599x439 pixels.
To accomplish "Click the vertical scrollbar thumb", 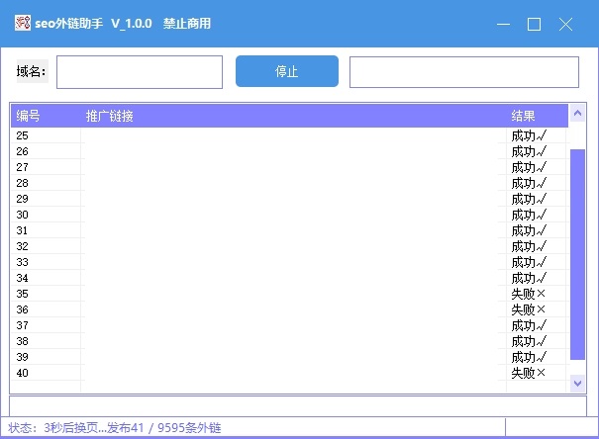I will click(577, 254).
